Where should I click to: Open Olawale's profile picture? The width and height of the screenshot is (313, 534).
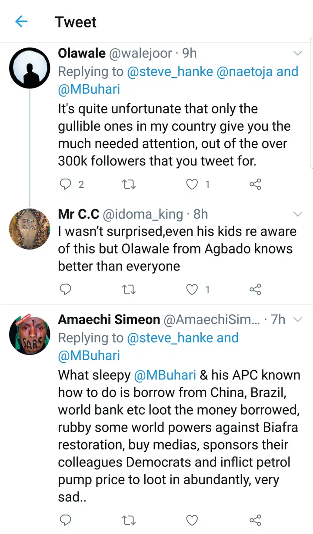pyautogui.click(x=30, y=68)
